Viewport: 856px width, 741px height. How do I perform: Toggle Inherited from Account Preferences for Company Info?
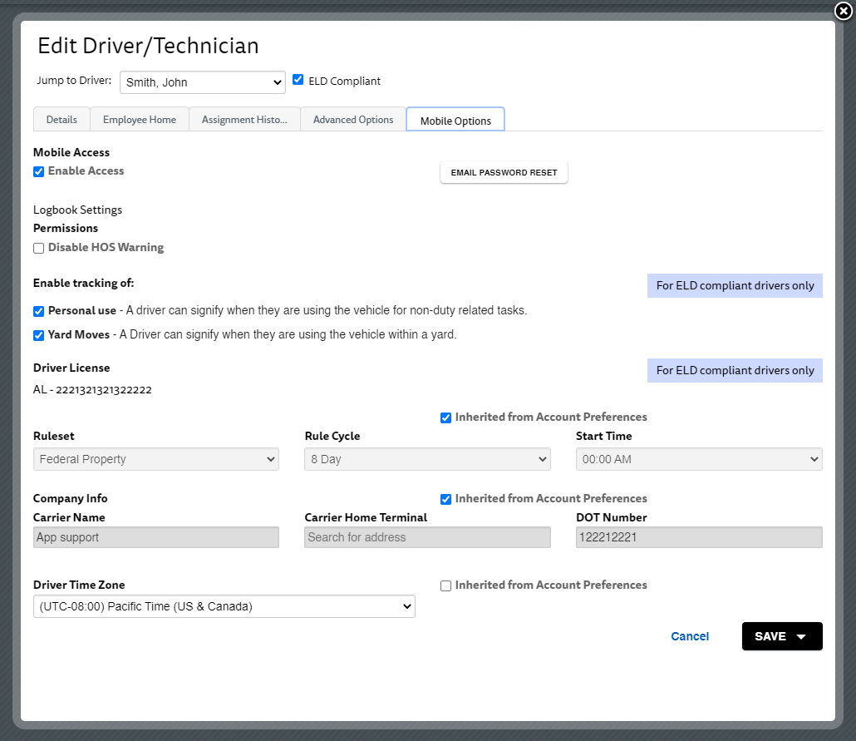[x=446, y=499]
